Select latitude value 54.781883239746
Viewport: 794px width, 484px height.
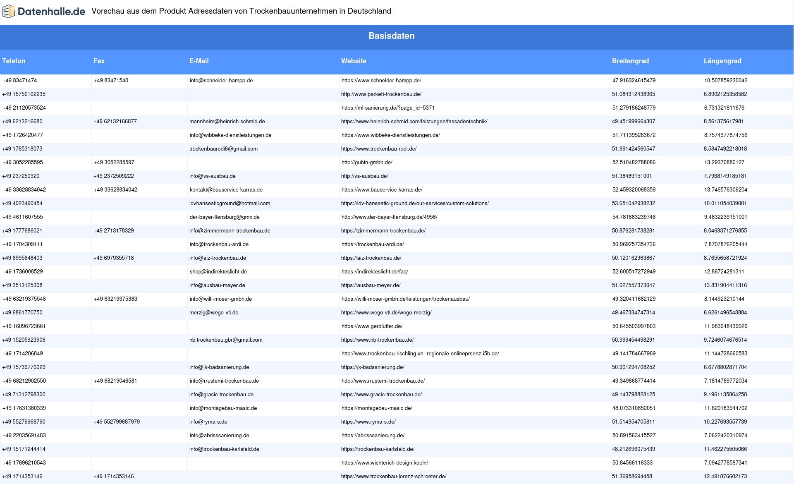(634, 217)
